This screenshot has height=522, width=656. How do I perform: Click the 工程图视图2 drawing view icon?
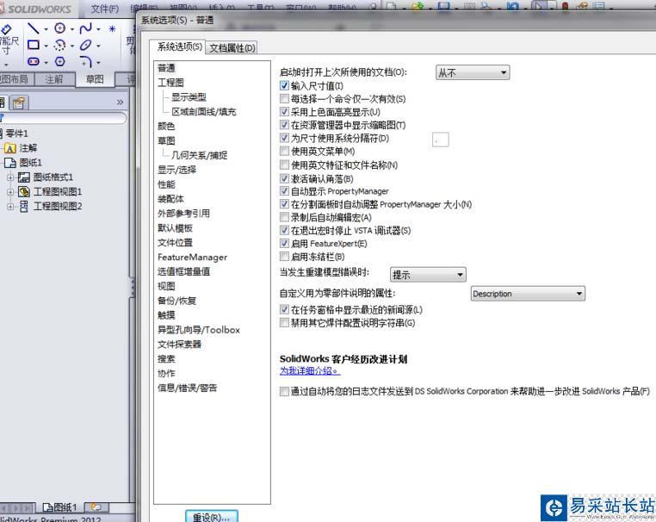click(x=24, y=207)
